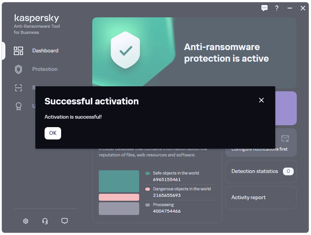Click the 'Dangerous objects in the world' label
This screenshot has width=311, height=235.
182,189
